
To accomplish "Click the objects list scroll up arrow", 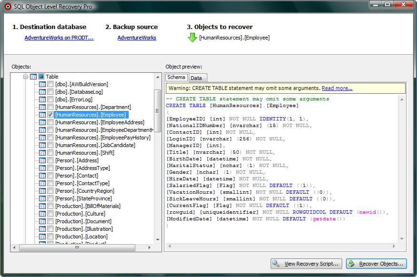I will (x=158, y=77).
